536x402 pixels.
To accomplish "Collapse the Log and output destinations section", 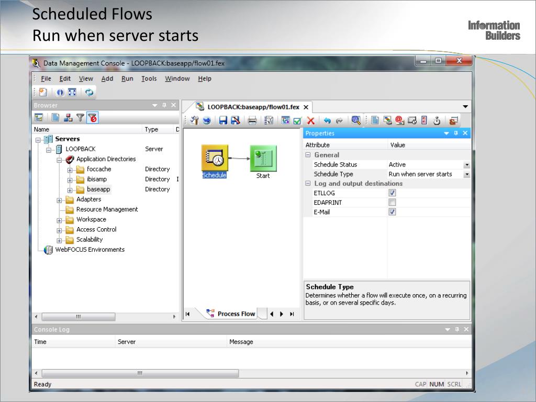I will (308, 184).
